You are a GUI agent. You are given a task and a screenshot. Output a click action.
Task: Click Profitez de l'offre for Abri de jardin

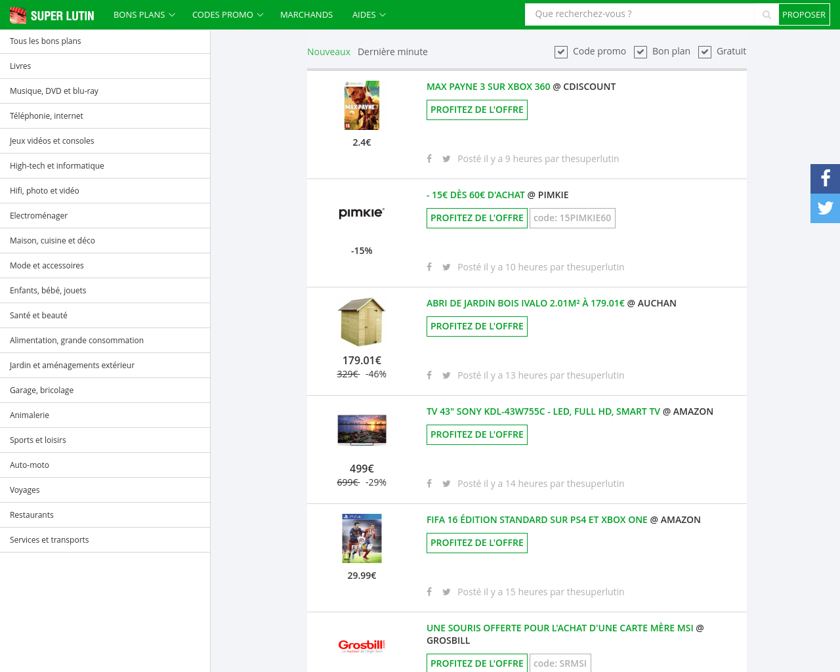(477, 326)
